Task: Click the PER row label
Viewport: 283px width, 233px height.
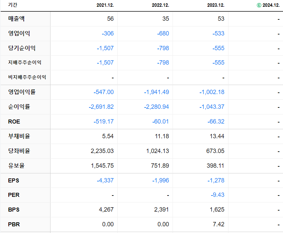Action: pos(14,195)
